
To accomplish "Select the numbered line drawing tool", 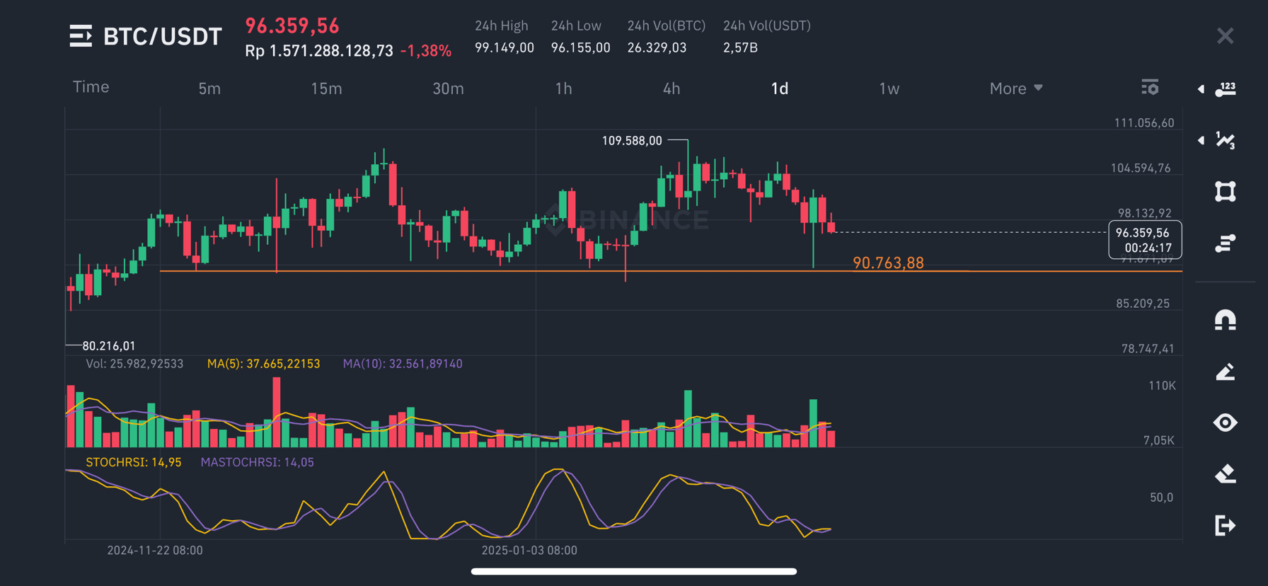I will point(1226,89).
